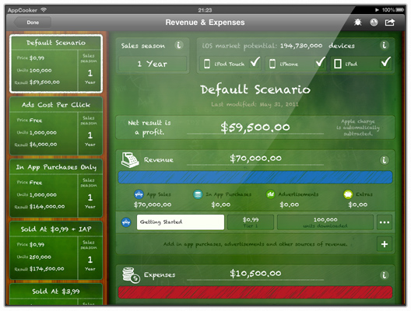Screen dimensions: 411x311
Task: Change the $0.99 Tier 1 price
Action: [x=251, y=222]
